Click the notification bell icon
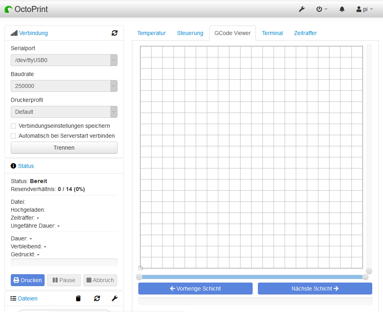This screenshot has width=383, height=312. point(342,9)
